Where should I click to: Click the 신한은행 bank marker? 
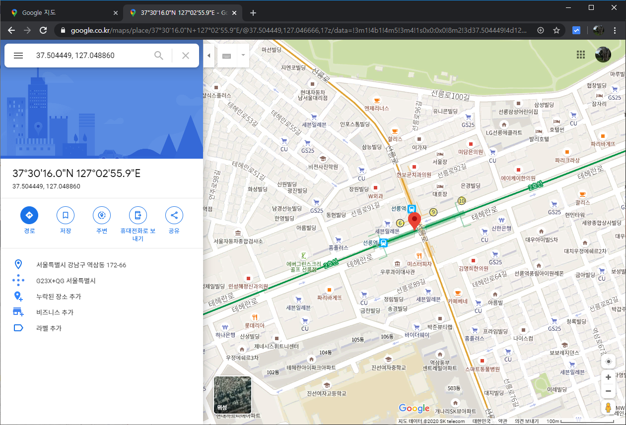502,220
